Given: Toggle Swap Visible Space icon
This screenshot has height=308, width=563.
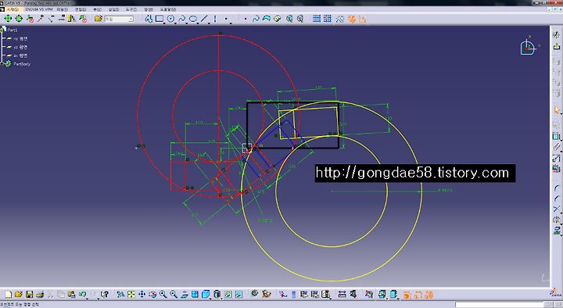Looking at the screenshot, I should [x=238, y=295].
